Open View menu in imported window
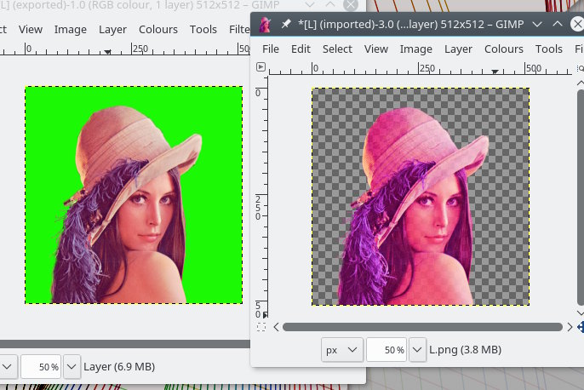 [376, 49]
